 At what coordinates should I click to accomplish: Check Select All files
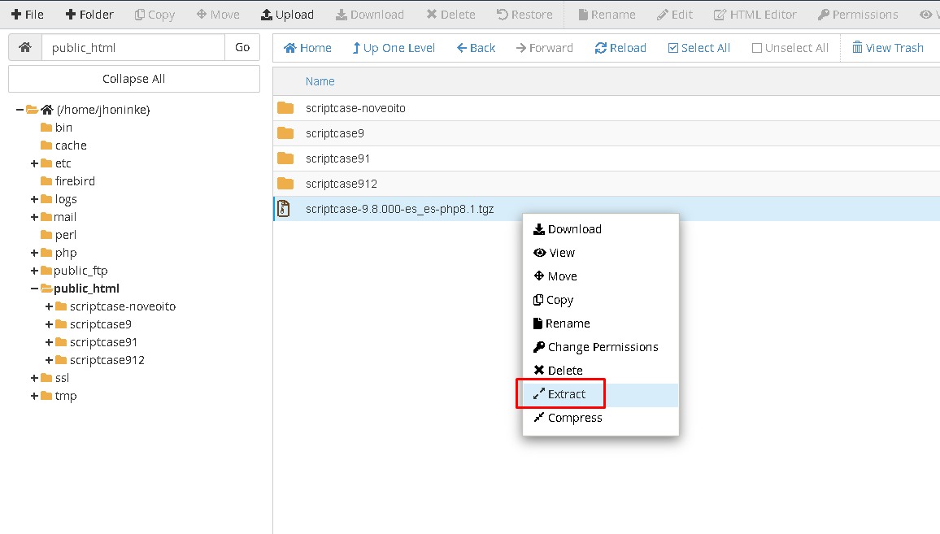(699, 48)
